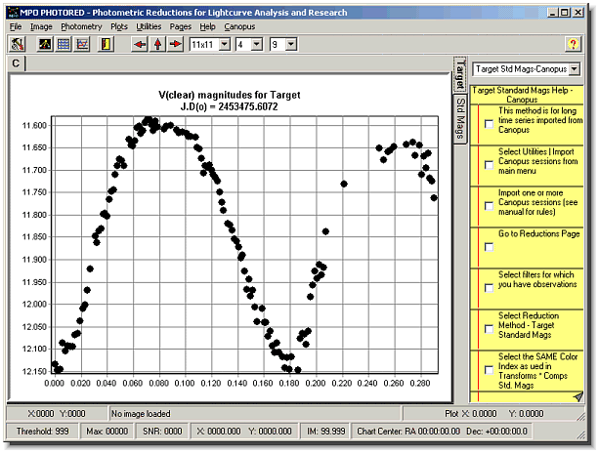Open the Image menu
This screenshot has width=599, height=454.
point(41,26)
